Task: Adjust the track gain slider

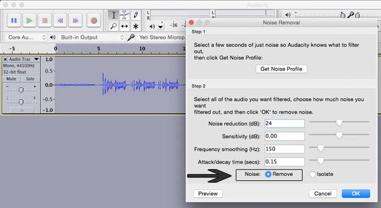Action: pyautogui.click(x=21, y=90)
